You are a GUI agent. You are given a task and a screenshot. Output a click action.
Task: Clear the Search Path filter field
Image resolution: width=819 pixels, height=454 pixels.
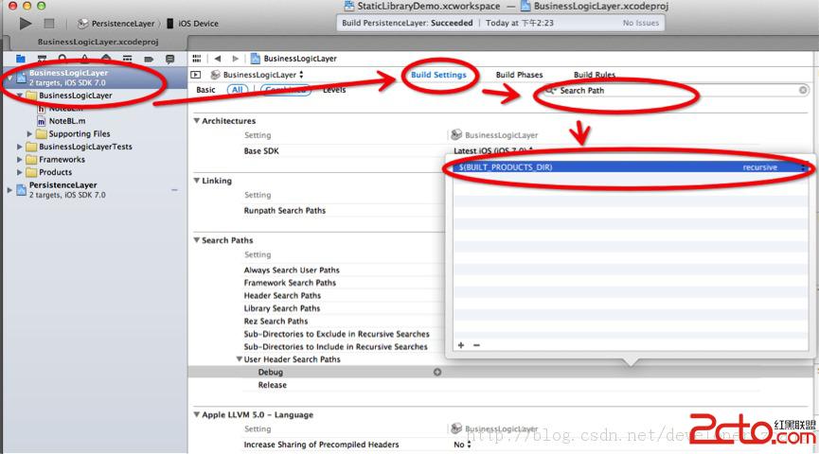(803, 90)
